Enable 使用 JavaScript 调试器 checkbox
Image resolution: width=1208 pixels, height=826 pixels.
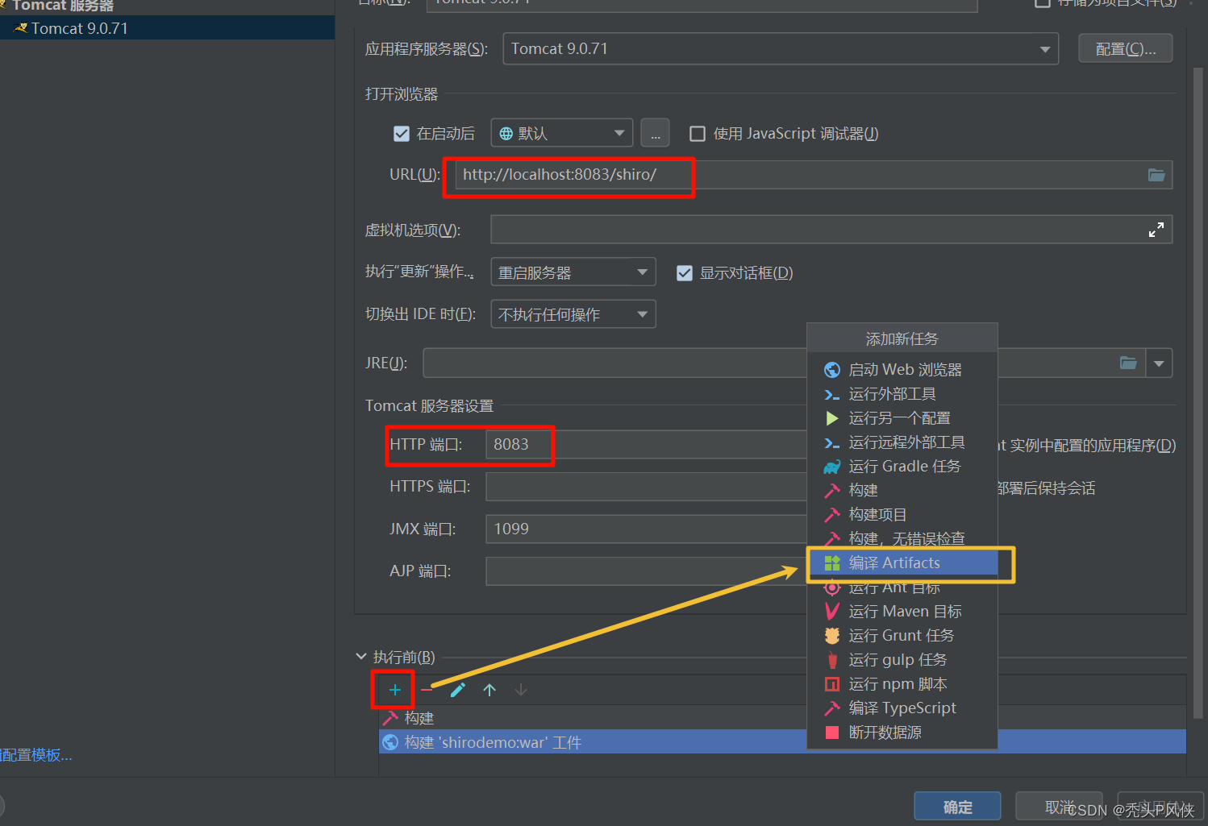(x=698, y=134)
